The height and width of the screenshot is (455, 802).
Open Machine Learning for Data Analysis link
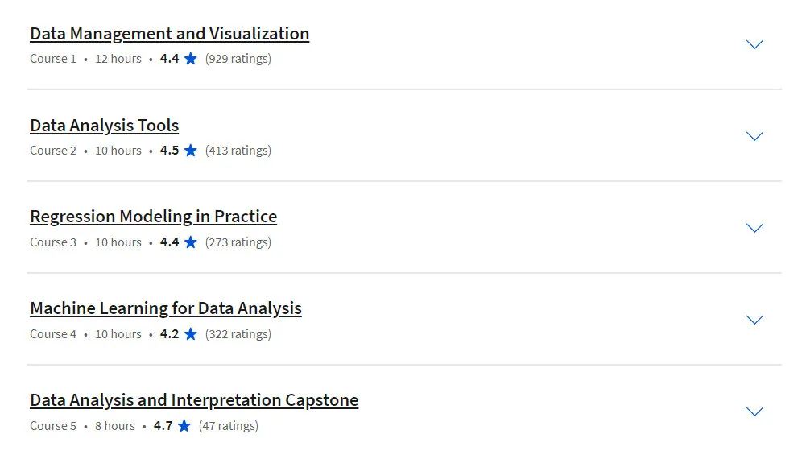pos(166,308)
